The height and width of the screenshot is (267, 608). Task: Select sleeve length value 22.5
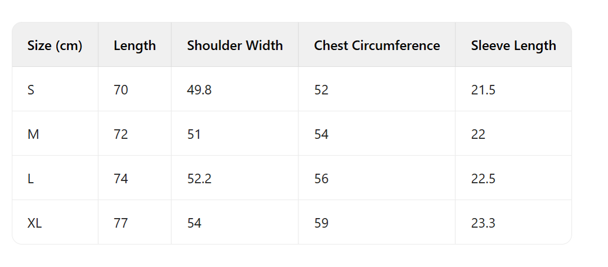click(483, 179)
